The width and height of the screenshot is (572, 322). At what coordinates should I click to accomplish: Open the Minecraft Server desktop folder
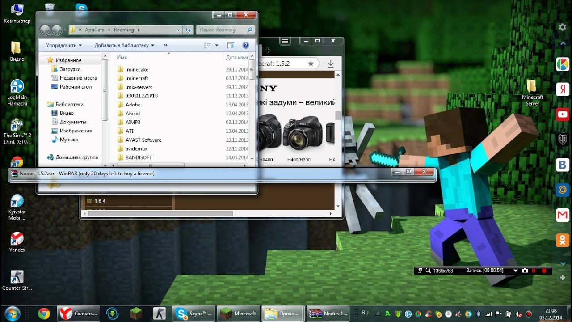click(x=532, y=93)
